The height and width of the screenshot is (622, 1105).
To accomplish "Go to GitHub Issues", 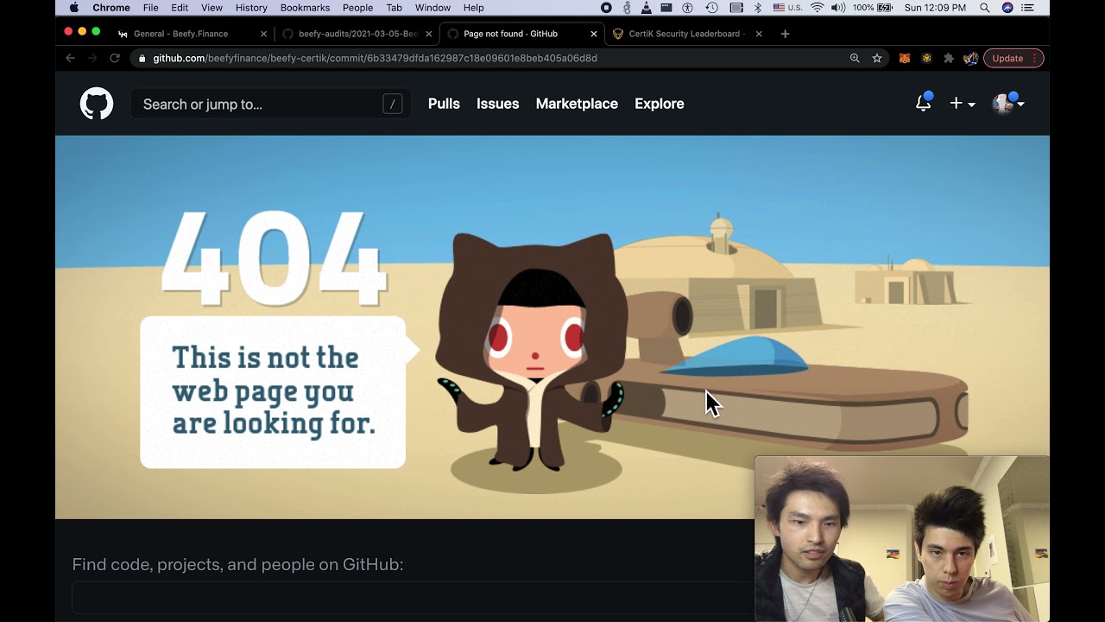I will click(x=498, y=104).
